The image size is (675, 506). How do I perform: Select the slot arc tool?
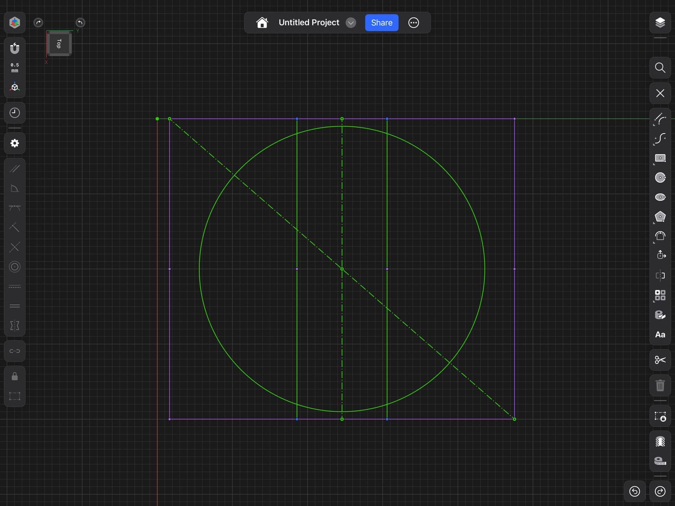pyautogui.click(x=660, y=236)
